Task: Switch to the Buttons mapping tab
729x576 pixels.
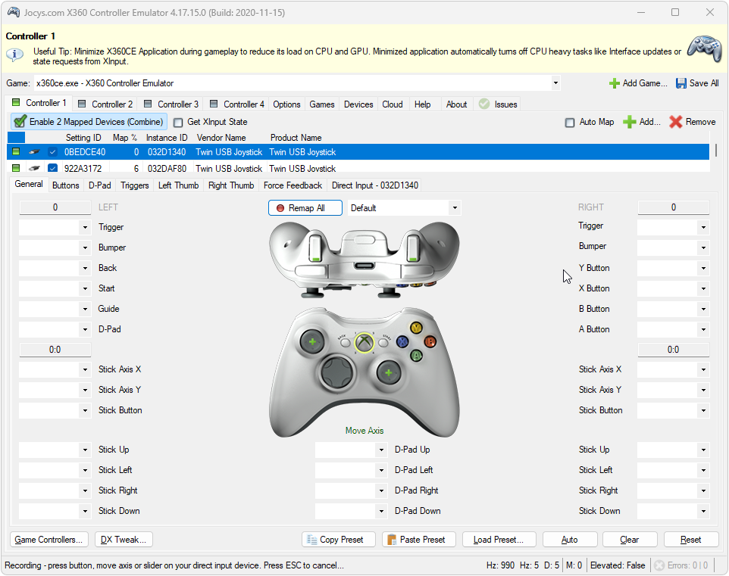Action: point(66,185)
